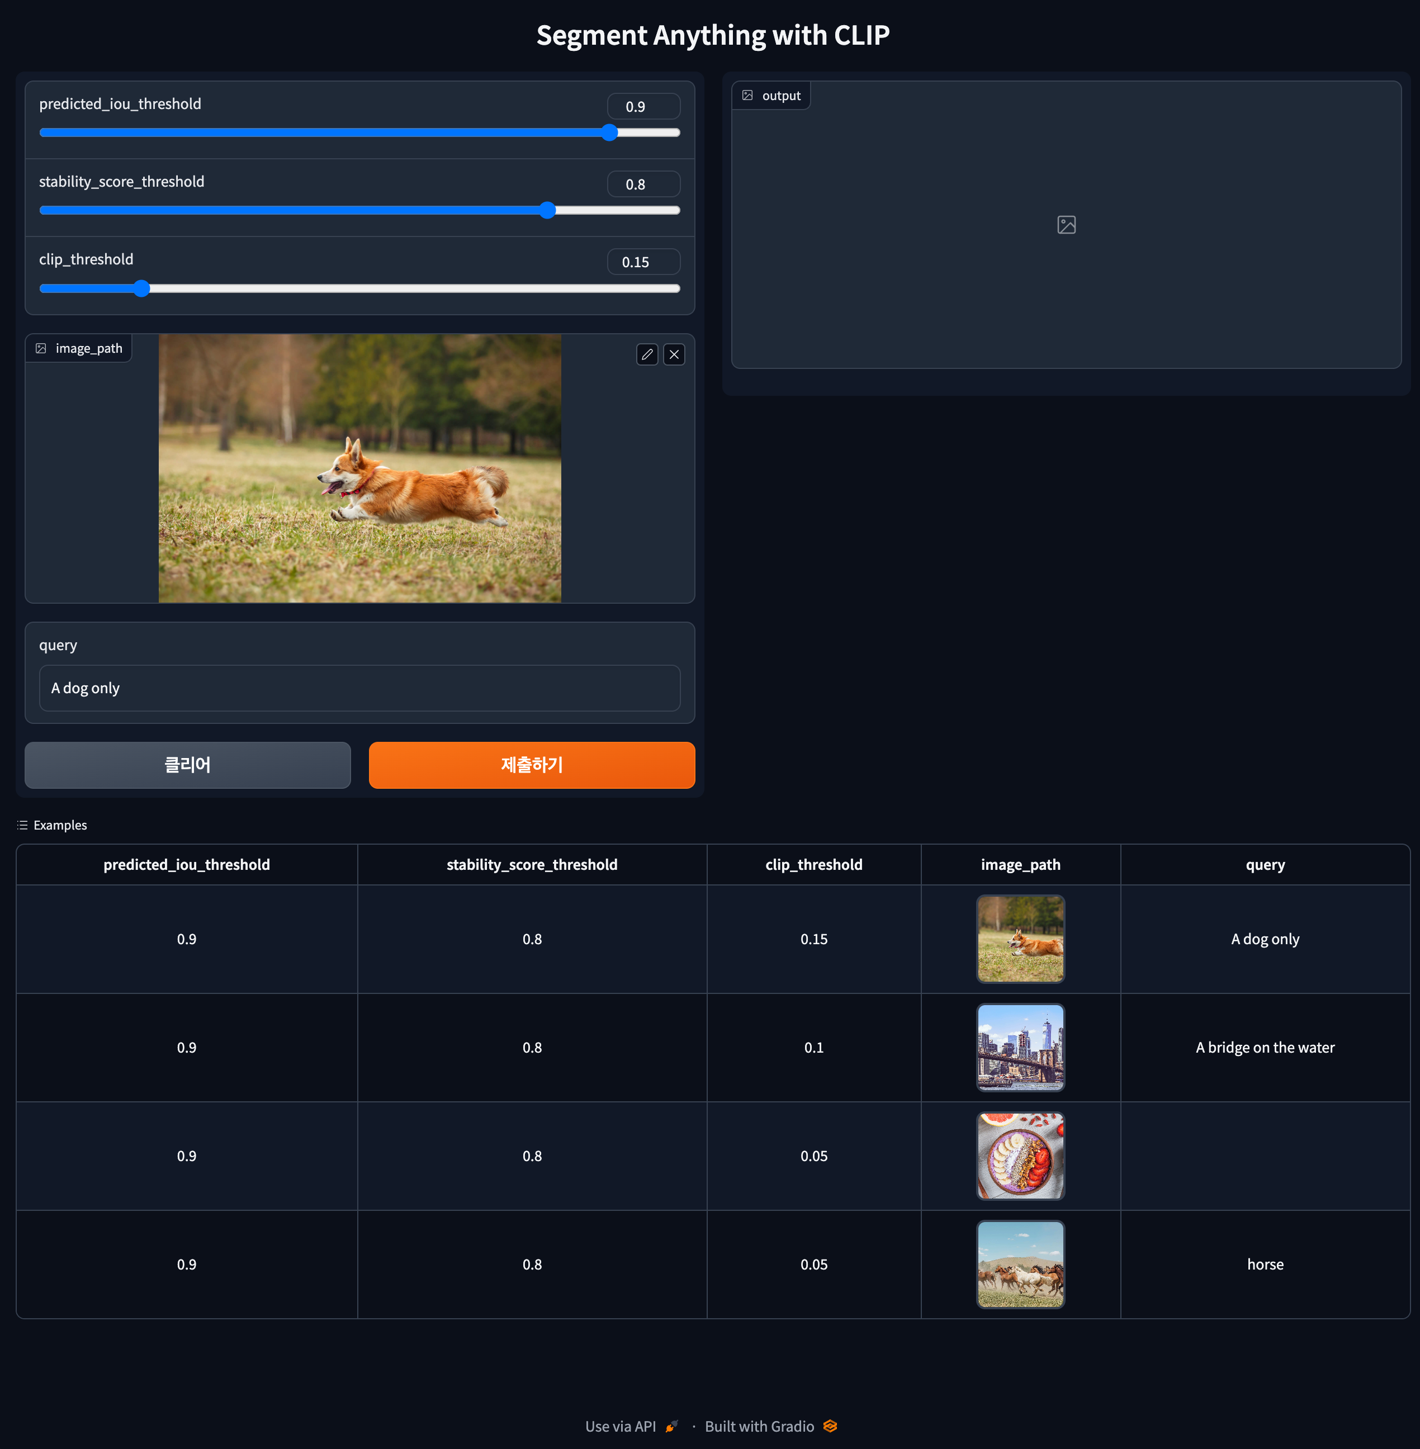Remove the uploaded image with X icon

[x=674, y=354]
